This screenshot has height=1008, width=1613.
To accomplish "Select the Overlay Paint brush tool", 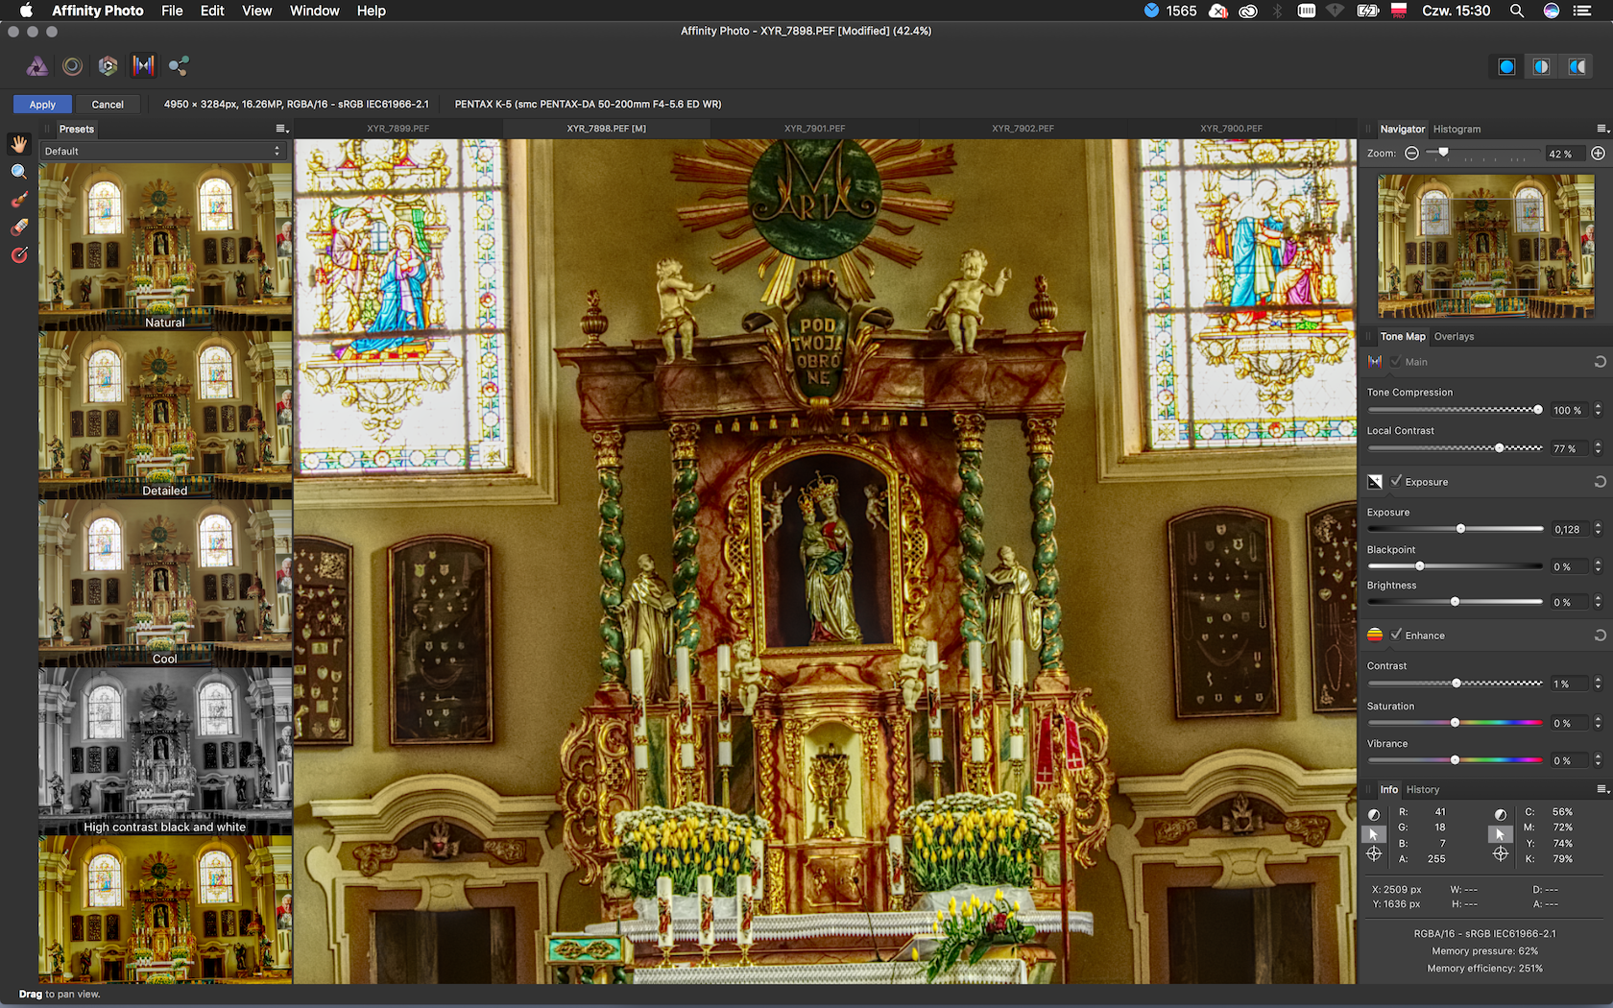I will click(19, 200).
